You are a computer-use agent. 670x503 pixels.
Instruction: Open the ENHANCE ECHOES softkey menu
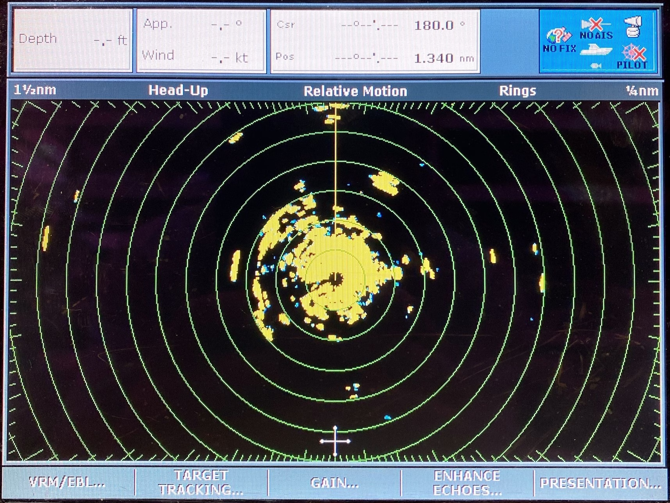click(467, 483)
